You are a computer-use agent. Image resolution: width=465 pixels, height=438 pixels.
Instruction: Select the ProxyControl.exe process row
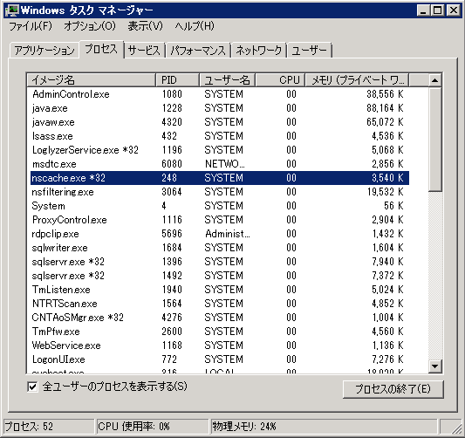pyautogui.click(x=220, y=220)
